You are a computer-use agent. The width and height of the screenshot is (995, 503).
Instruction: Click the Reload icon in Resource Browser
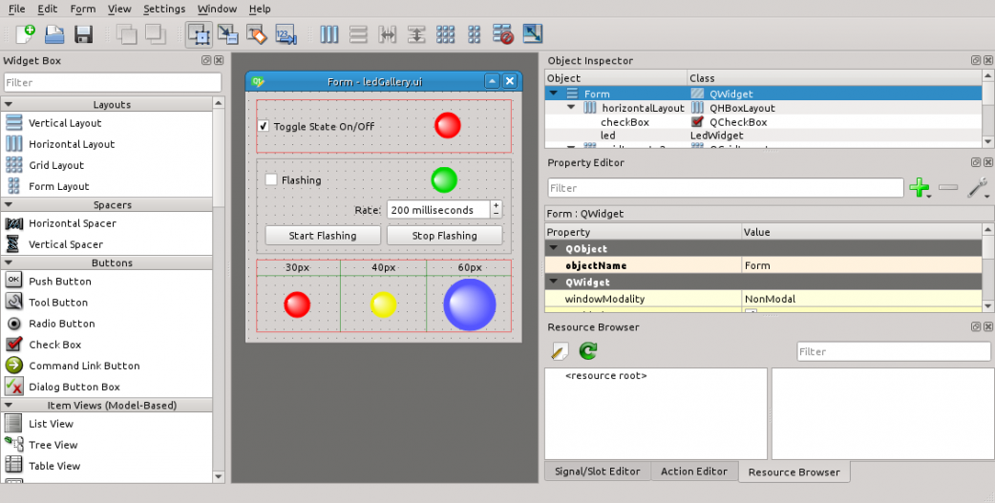click(x=588, y=352)
